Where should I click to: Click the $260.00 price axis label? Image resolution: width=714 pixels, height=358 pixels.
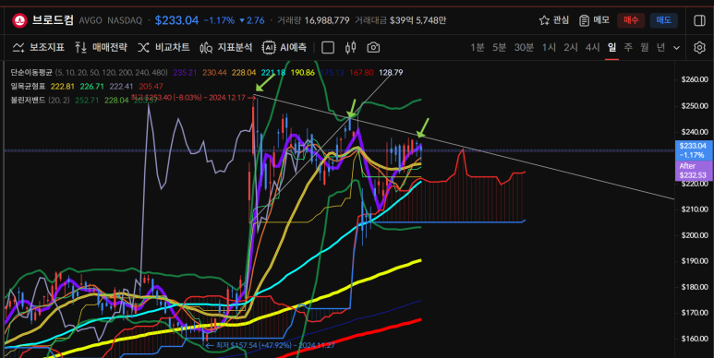click(x=695, y=79)
